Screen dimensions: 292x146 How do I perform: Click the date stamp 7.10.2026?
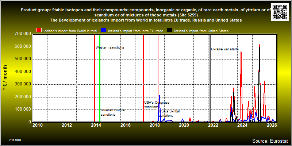tap(15, 140)
